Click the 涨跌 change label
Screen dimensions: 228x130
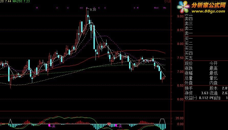pyautogui.click(x=189, y=68)
